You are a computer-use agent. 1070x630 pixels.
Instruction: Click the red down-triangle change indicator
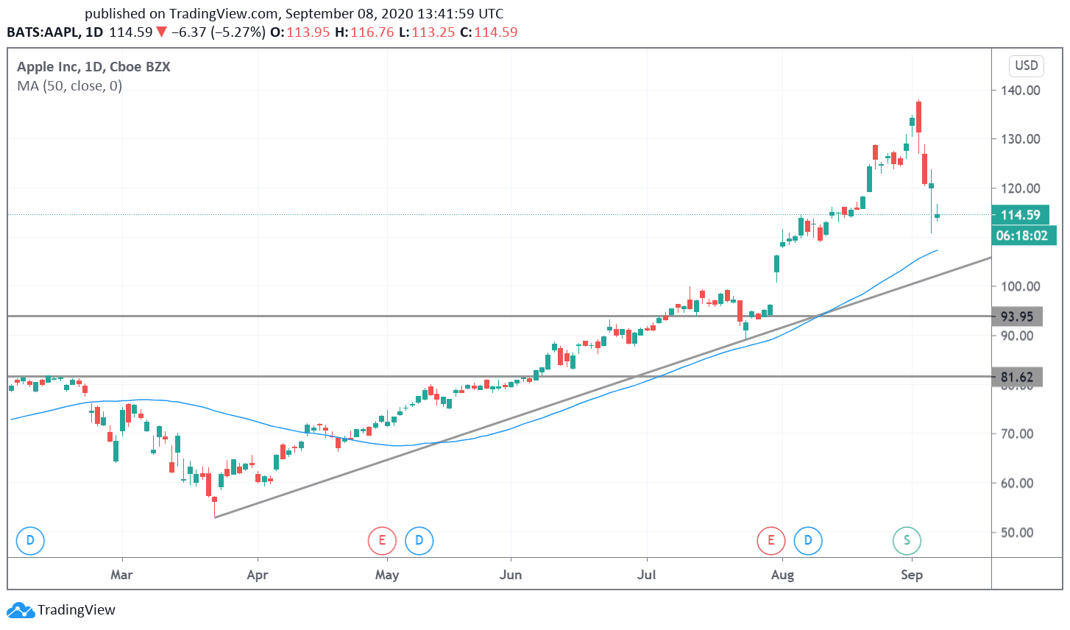[162, 32]
